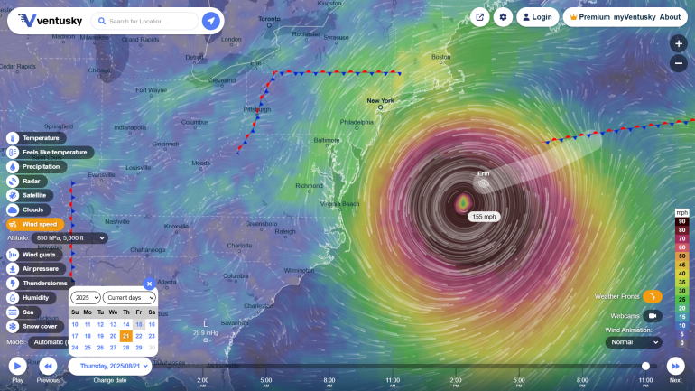Click the locate-me arrow icon in search bar
695x391 pixels.
tap(210, 21)
